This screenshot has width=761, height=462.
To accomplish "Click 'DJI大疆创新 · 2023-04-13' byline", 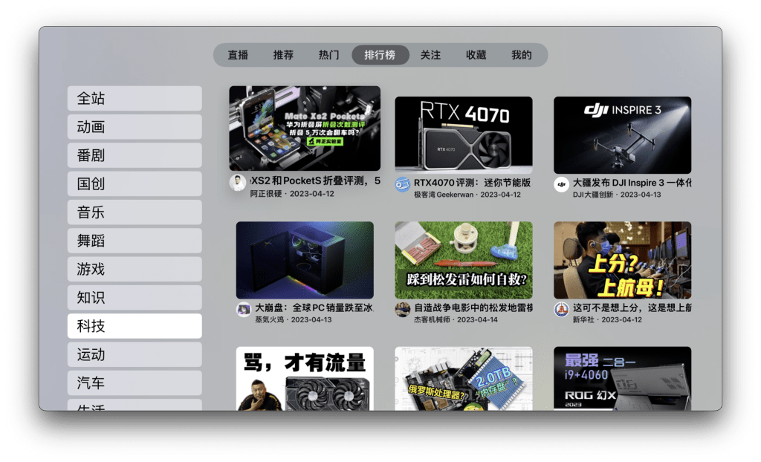I will coord(616,195).
